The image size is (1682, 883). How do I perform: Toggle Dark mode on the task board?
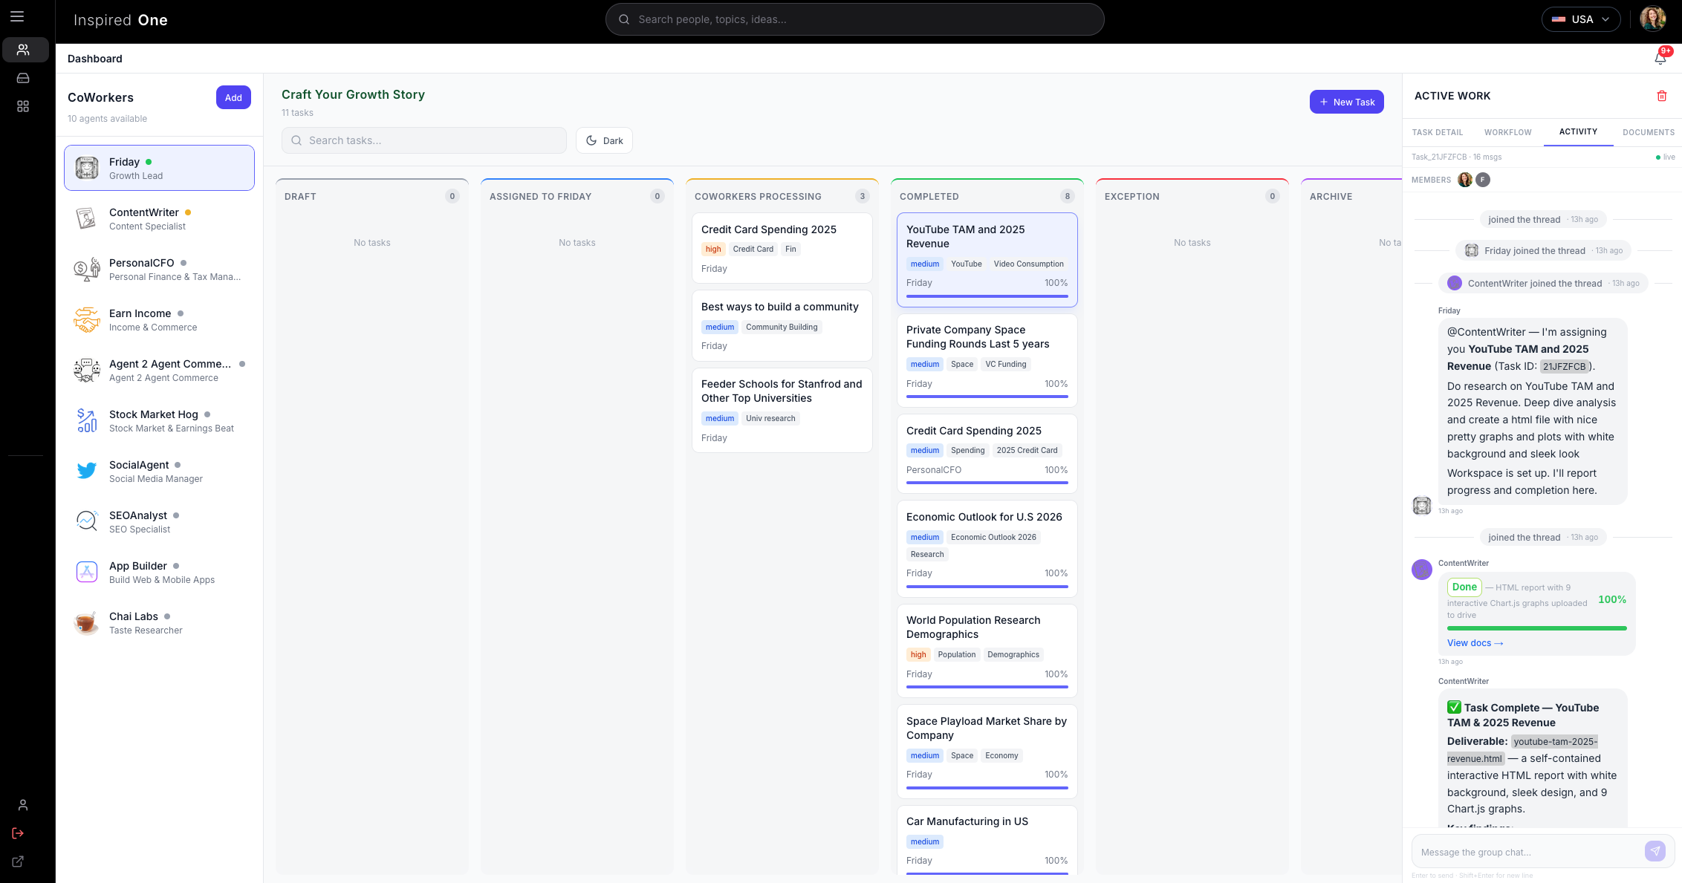[x=603, y=140]
